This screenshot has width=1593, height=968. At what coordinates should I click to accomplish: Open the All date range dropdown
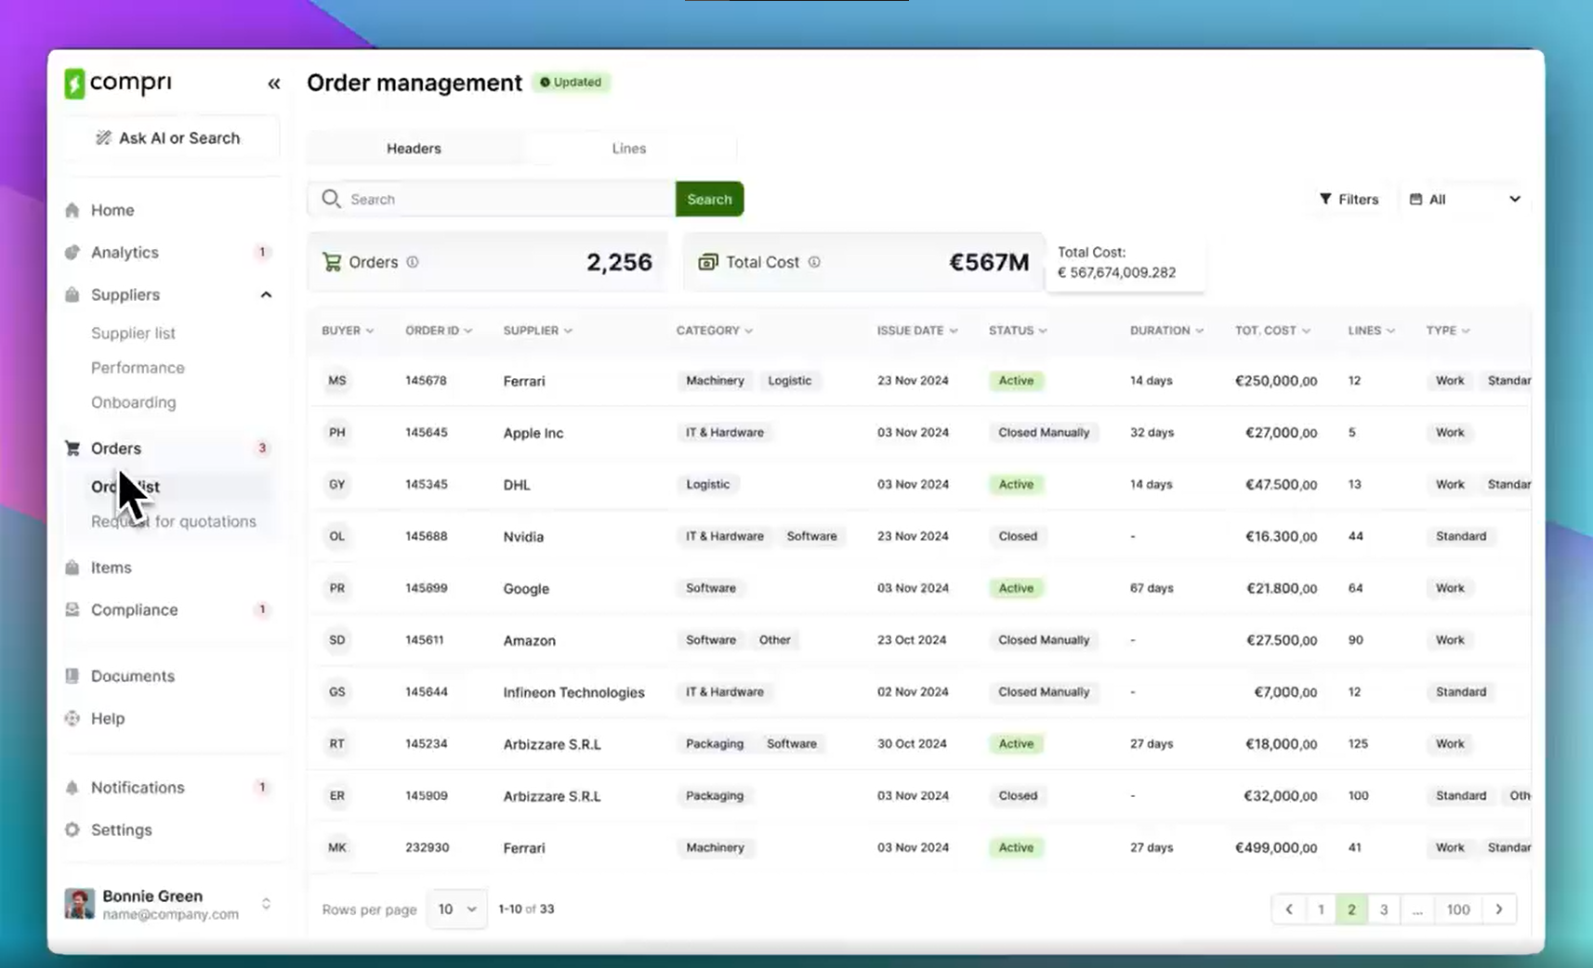tap(1465, 199)
